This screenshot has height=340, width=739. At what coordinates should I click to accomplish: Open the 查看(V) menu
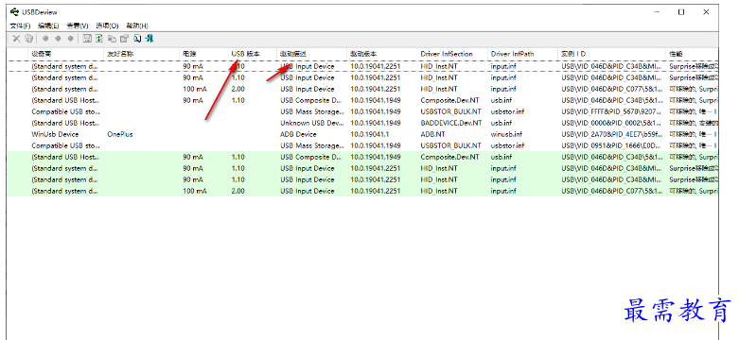point(78,25)
